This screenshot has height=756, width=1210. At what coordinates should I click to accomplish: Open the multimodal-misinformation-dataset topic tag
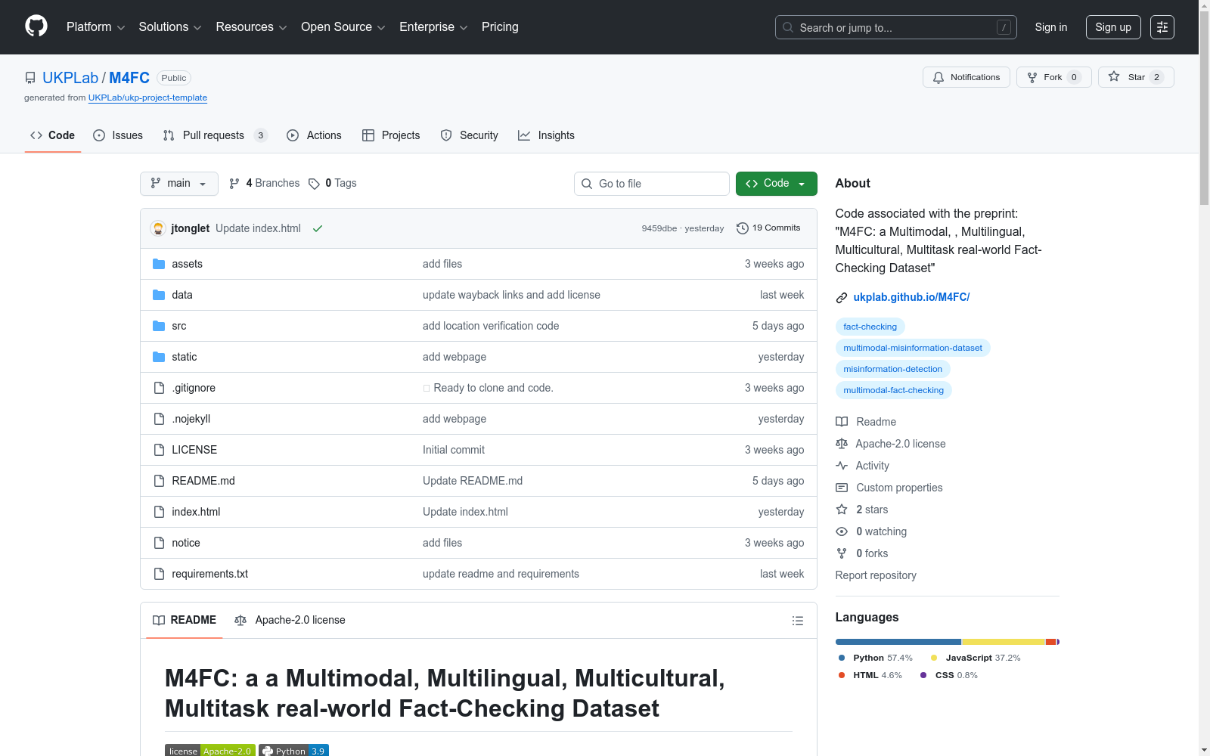[x=913, y=348]
